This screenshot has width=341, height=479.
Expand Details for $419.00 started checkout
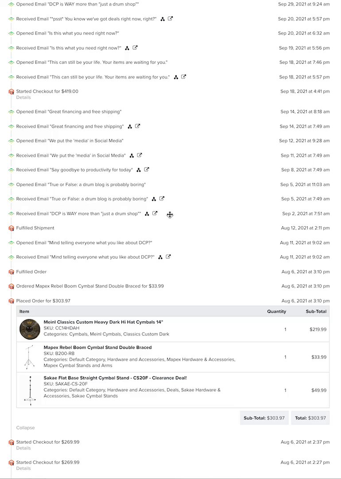coord(23,98)
